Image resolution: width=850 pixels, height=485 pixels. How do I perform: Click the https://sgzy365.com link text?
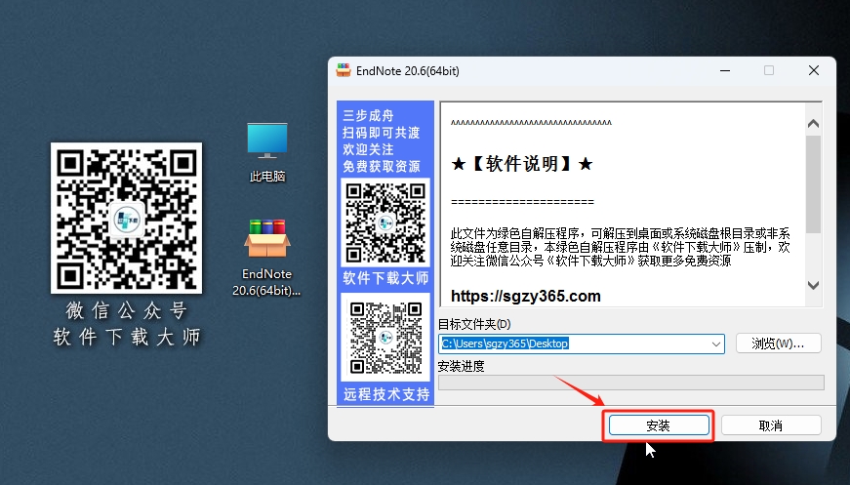(x=525, y=296)
